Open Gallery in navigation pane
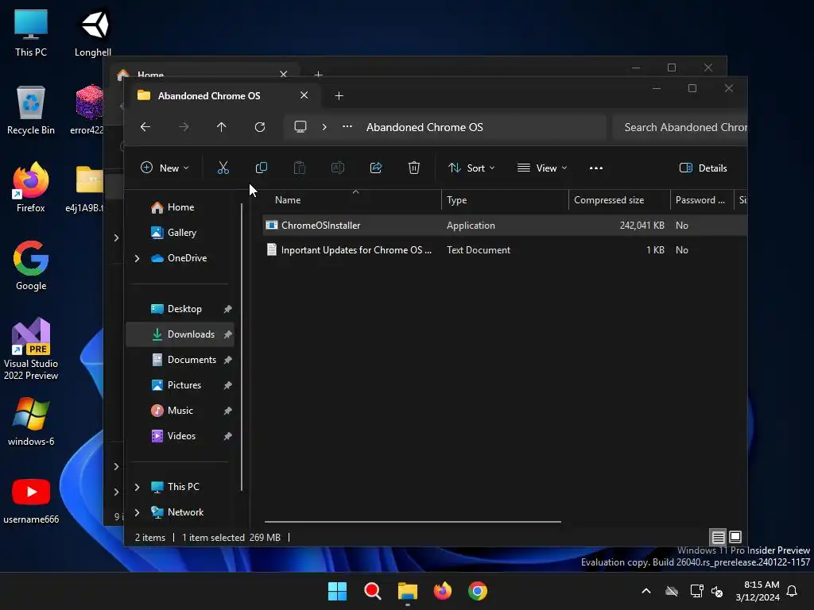The image size is (814, 610). point(180,233)
